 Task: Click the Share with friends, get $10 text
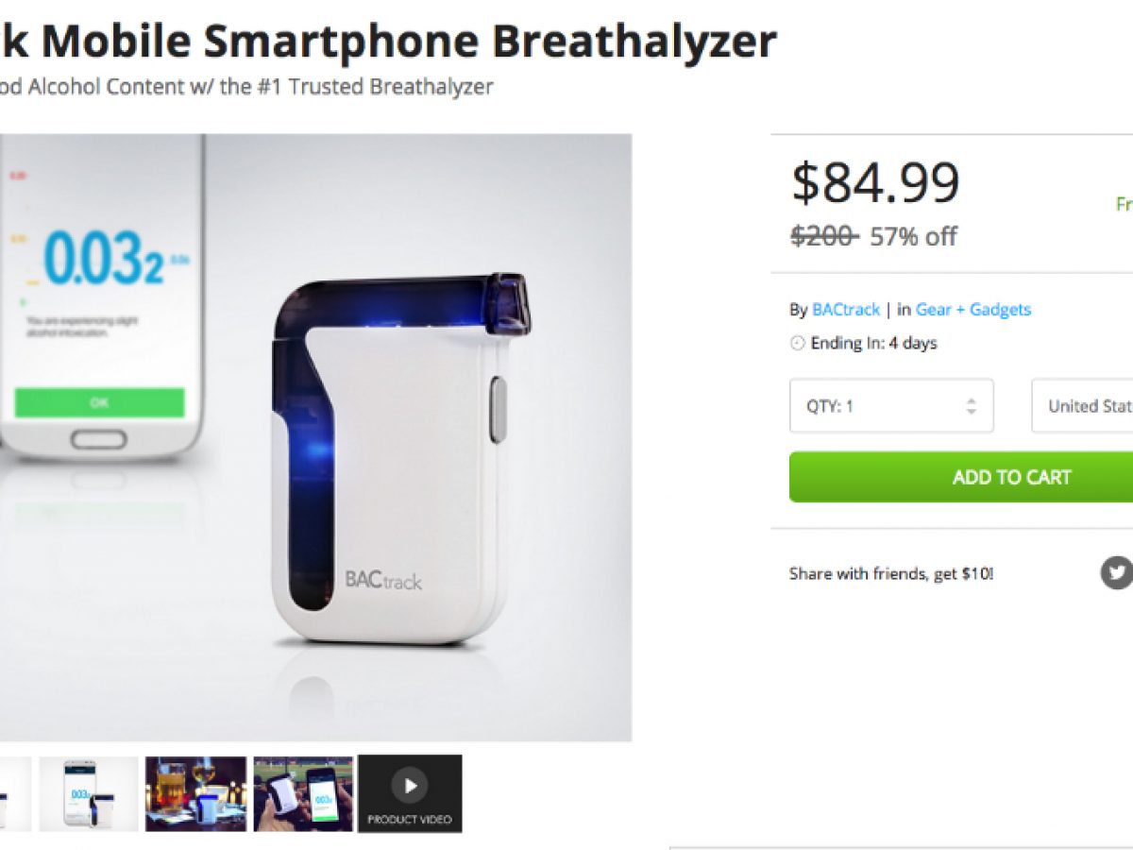(x=891, y=573)
